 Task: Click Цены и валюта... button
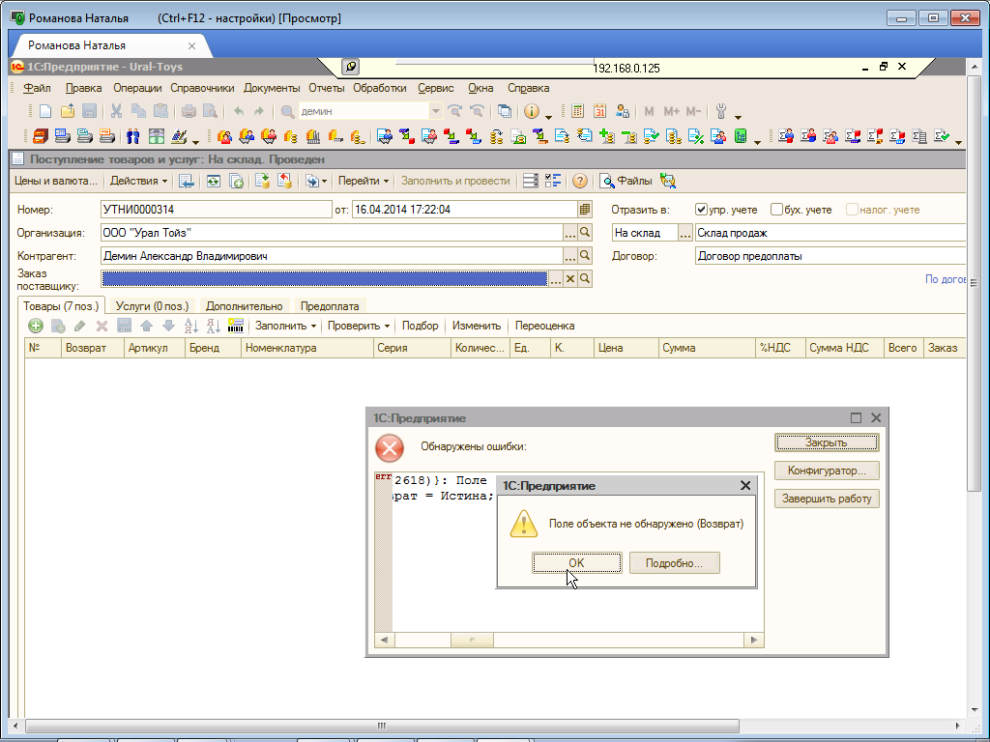click(x=55, y=181)
